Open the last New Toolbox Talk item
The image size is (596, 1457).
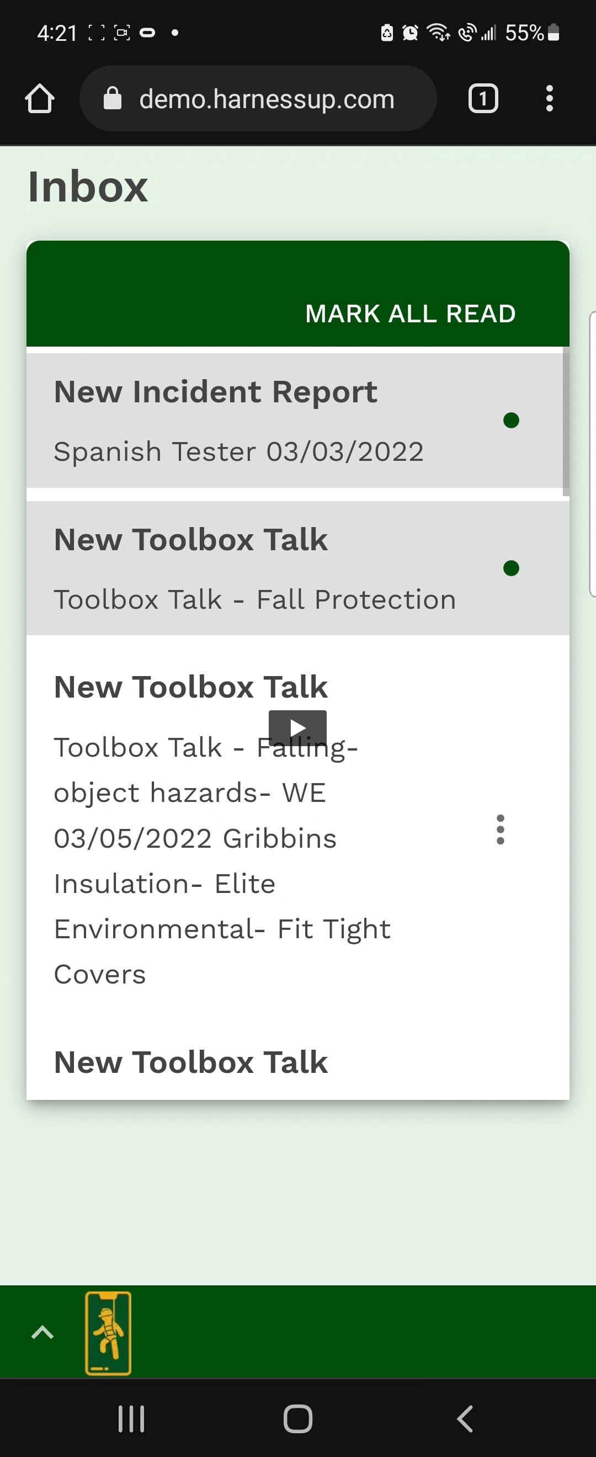(190, 1062)
